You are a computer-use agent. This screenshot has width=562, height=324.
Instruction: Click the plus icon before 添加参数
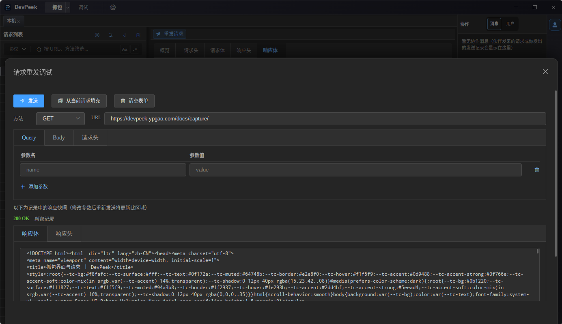pos(23,187)
